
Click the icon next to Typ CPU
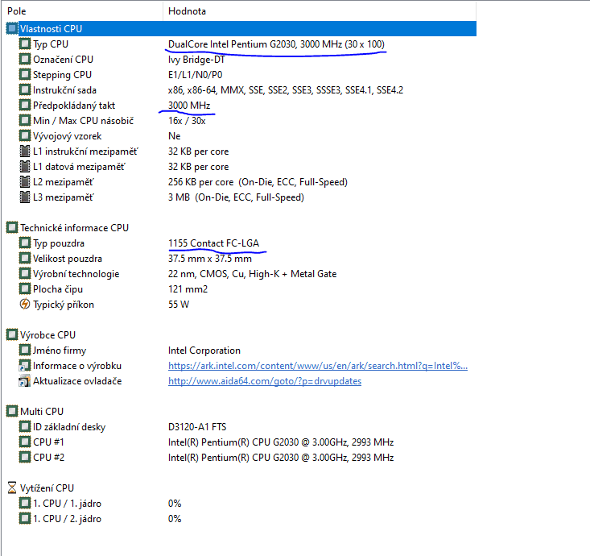(25, 44)
